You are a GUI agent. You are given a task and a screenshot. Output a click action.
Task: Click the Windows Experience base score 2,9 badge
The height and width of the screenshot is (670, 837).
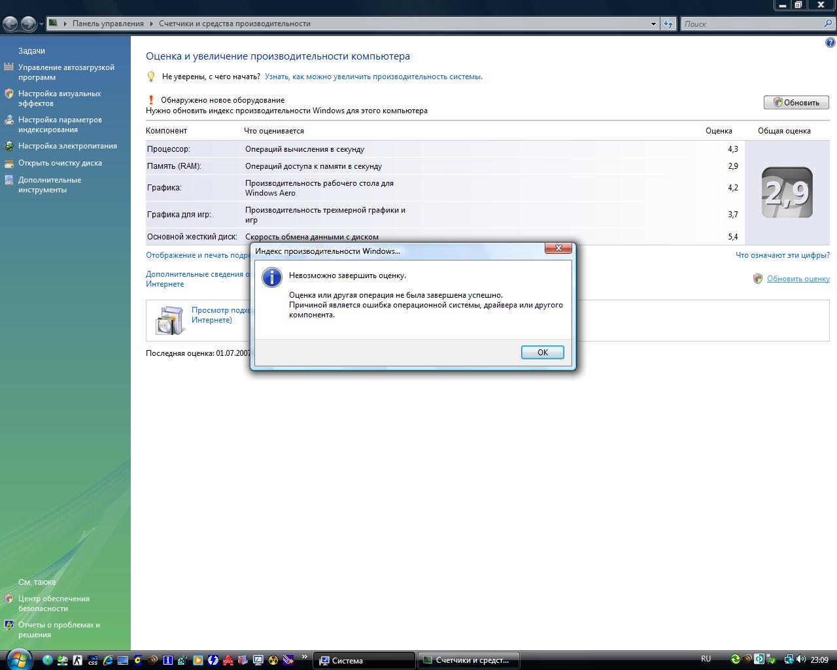[787, 192]
